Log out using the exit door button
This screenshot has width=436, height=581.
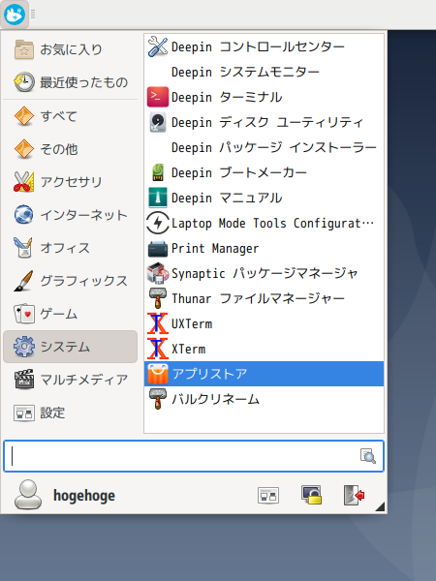coord(354,496)
